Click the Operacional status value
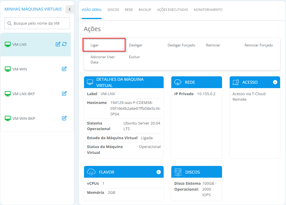Screen dimensions: 286x205 coord(150,147)
